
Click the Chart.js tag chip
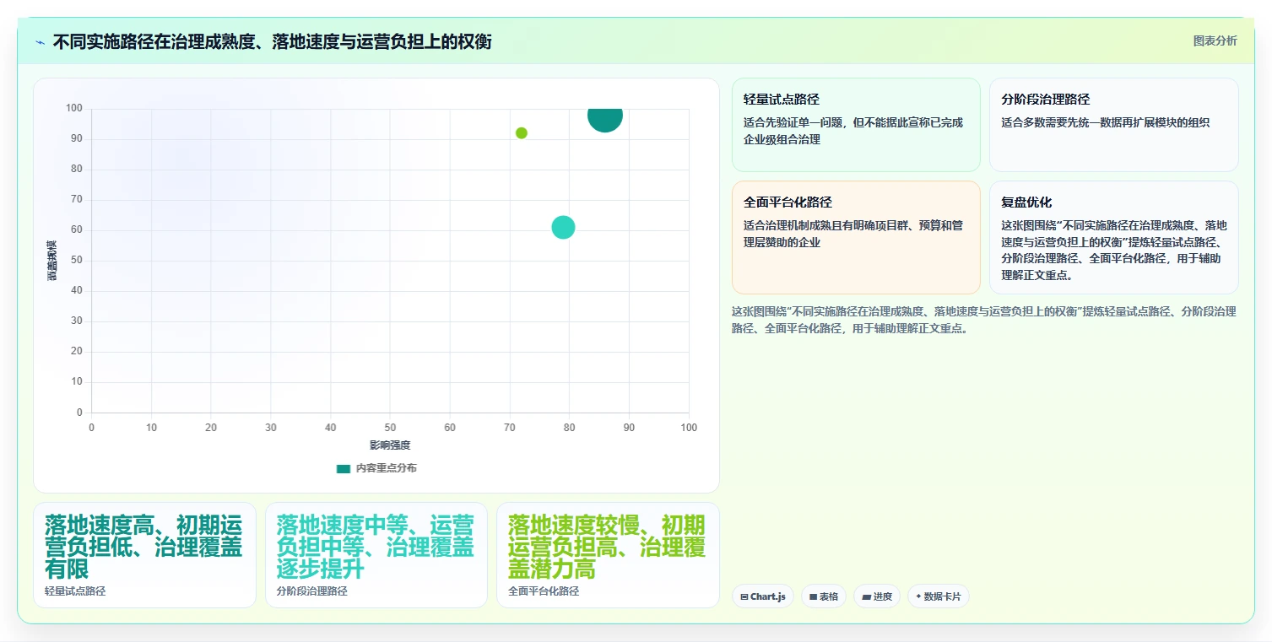pyautogui.click(x=763, y=596)
